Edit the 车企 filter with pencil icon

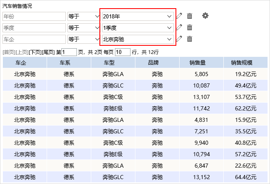tap(179, 39)
